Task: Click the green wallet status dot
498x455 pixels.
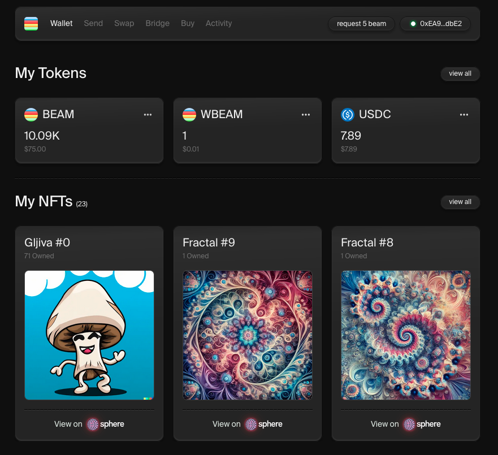Action: click(x=413, y=24)
